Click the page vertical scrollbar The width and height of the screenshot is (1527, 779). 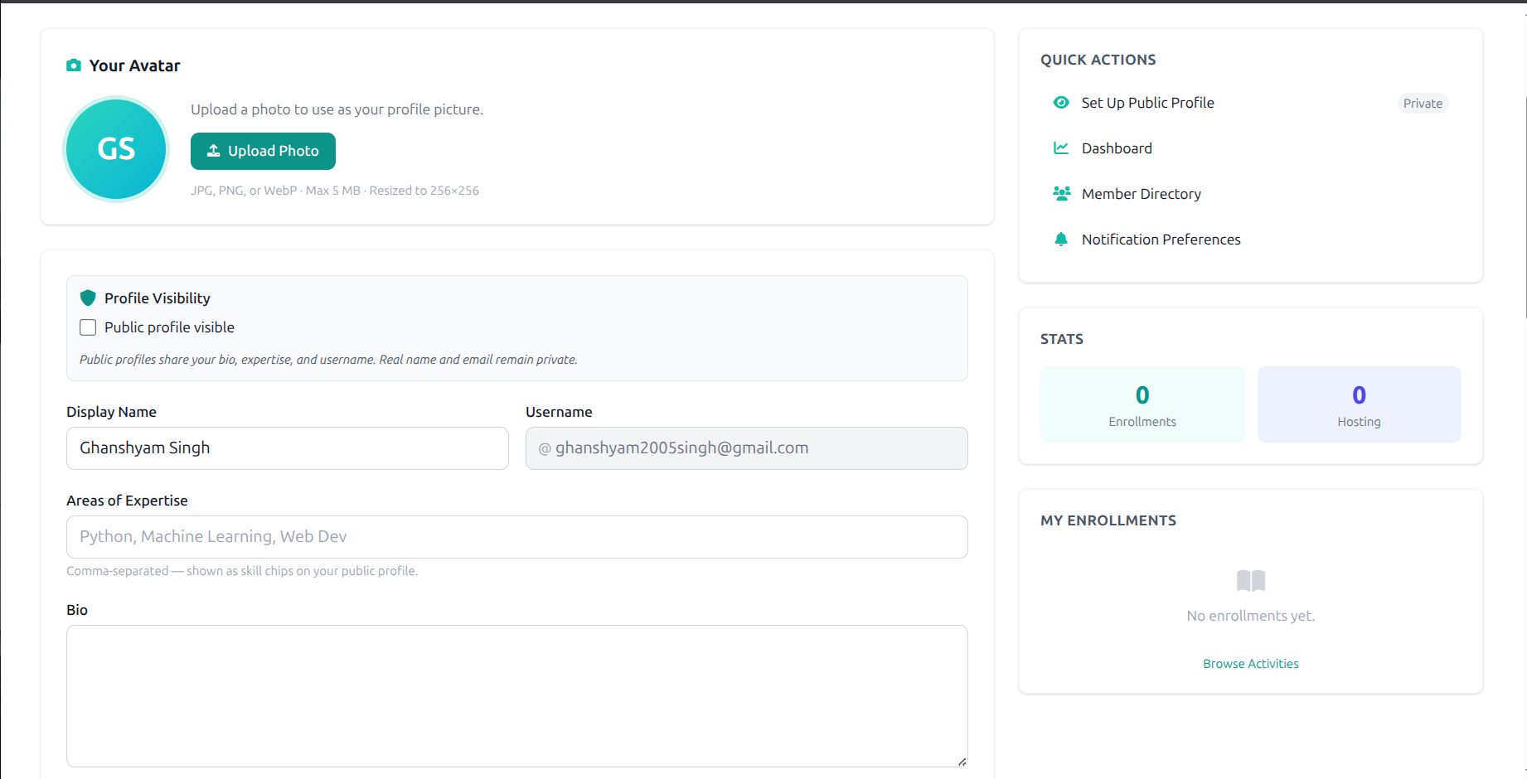pos(1525,207)
